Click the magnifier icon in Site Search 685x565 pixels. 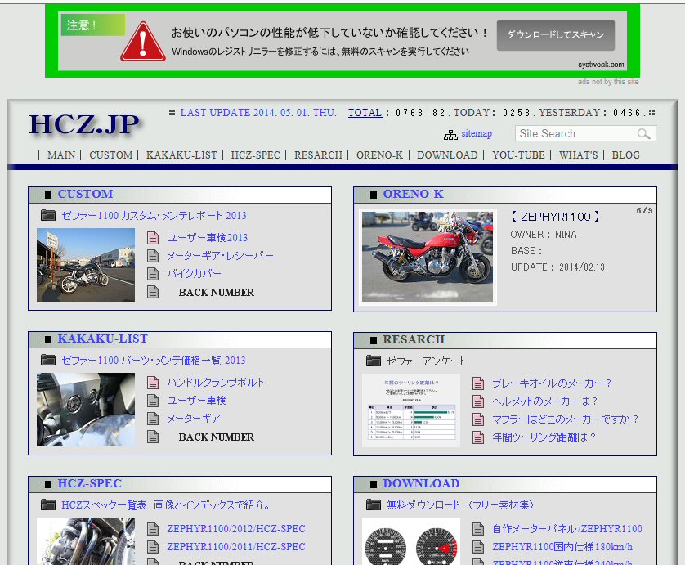click(643, 134)
